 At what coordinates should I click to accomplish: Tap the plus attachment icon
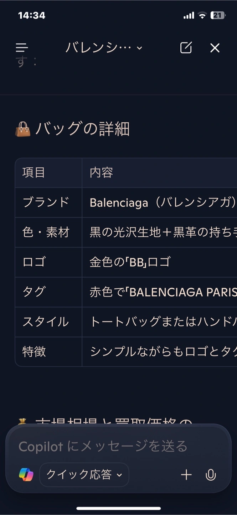pos(186,475)
